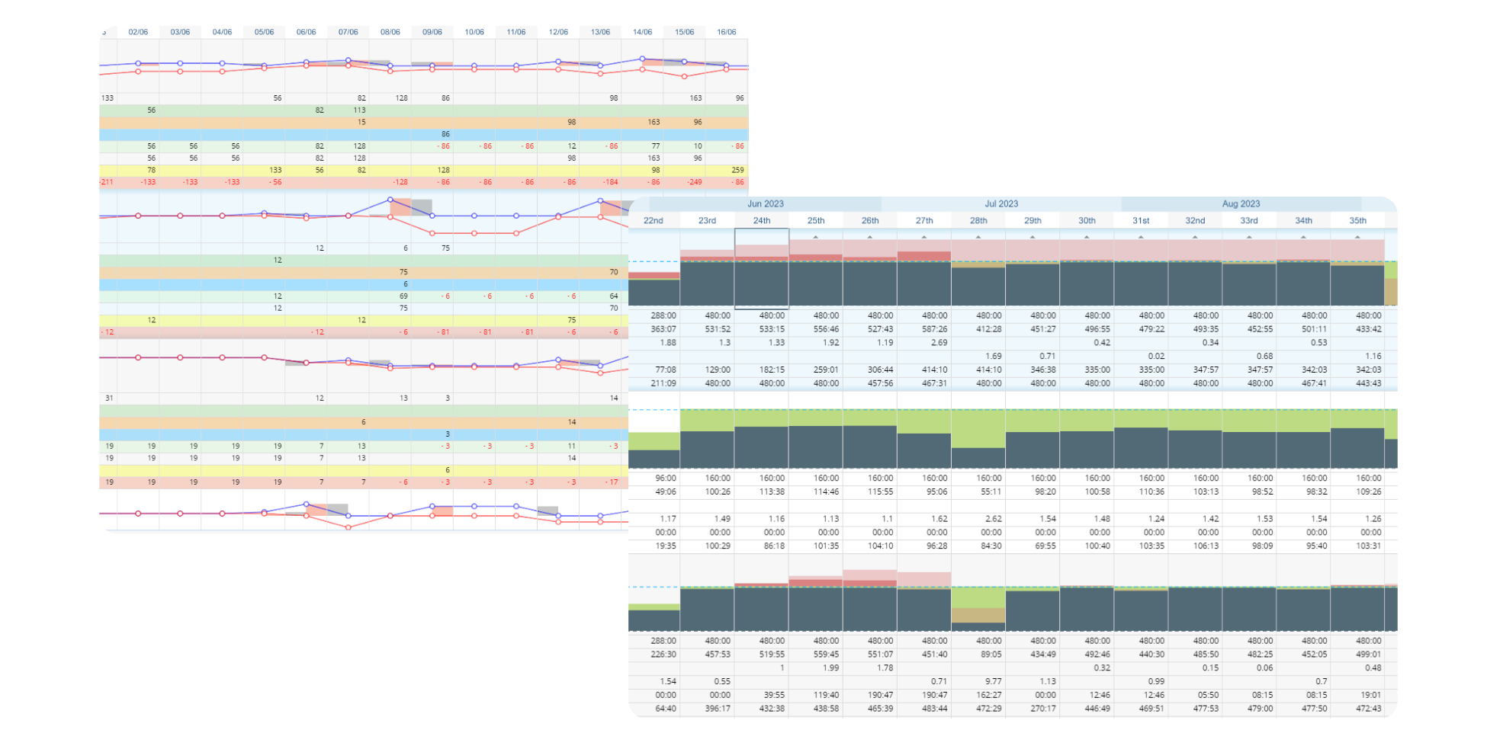The height and width of the screenshot is (733, 1503).
Task: Click the up arrow in the 35th week column
Action: pos(1357,237)
